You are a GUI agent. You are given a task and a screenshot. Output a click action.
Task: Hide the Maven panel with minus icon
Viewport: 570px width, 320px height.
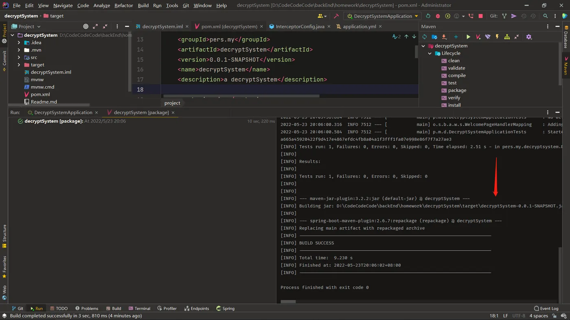coord(558,26)
